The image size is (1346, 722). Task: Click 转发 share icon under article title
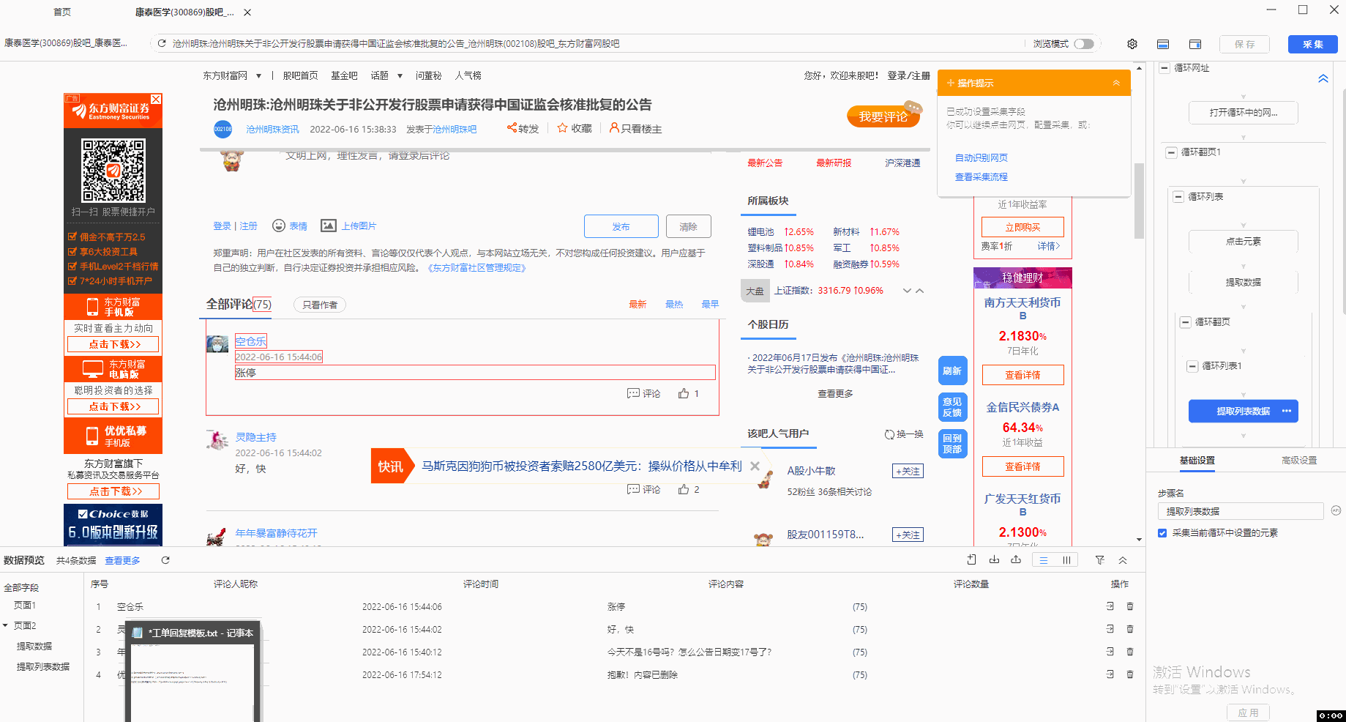(x=512, y=128)
